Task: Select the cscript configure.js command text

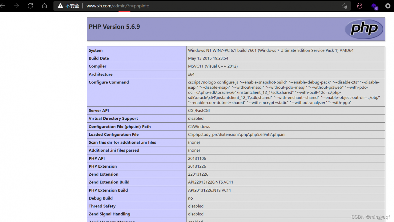Action: pyautogui.click(x=284, y=92)
